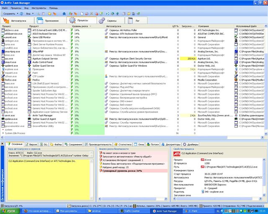The image size is (268, 214).
Task: Click the green risk shield of atkkbservice.exe
Action: (72, 33)
